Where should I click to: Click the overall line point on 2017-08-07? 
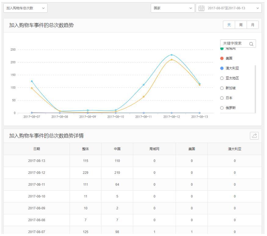[x=32, y=81]
